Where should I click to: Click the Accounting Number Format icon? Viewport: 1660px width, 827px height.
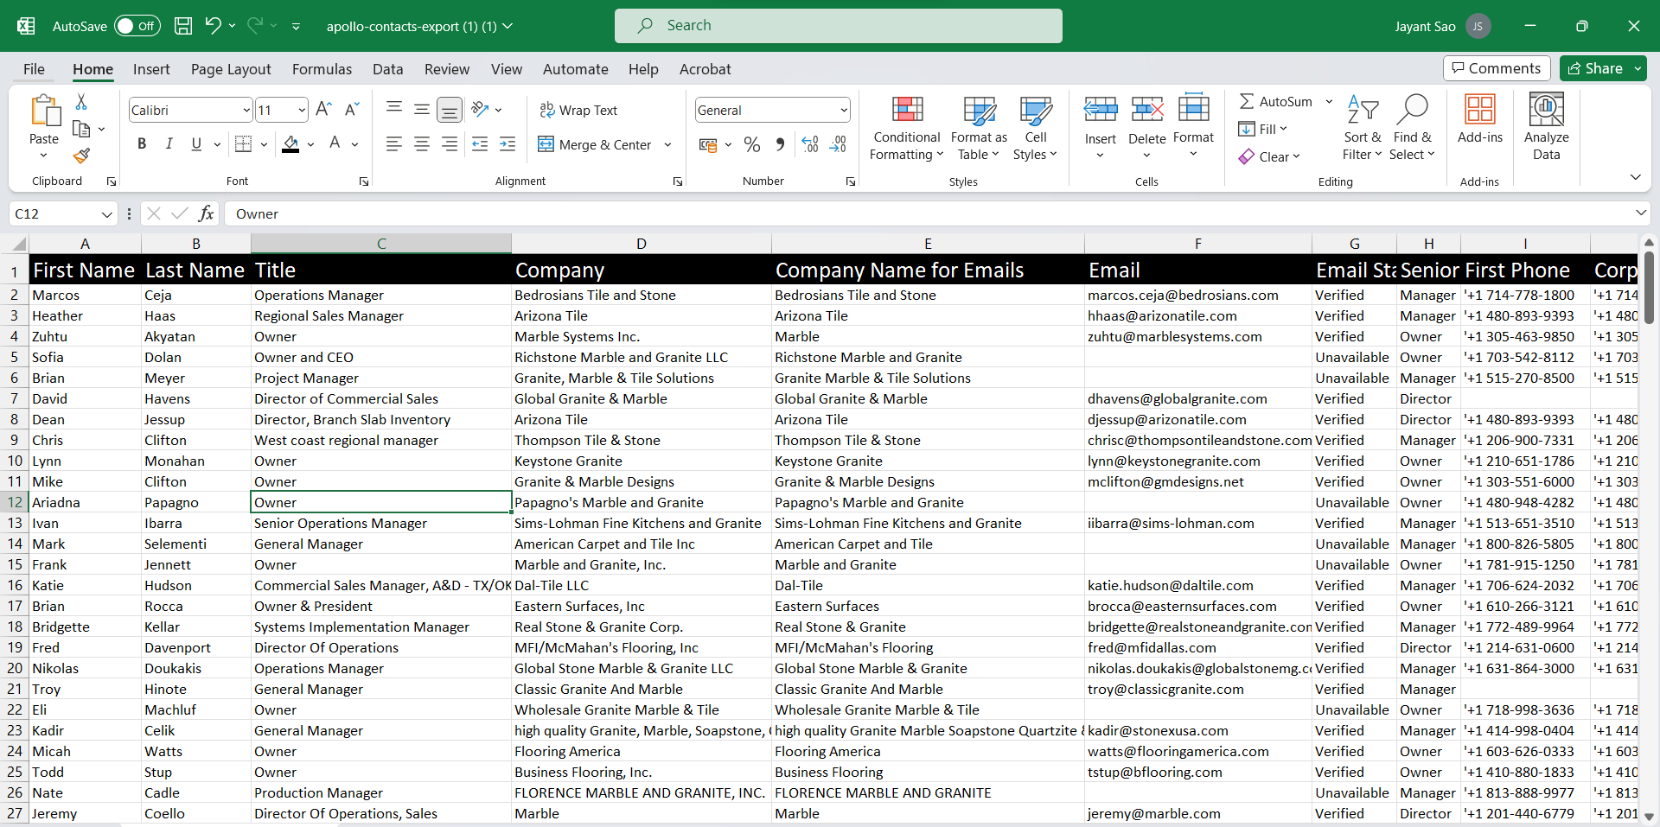coord(708,144)
